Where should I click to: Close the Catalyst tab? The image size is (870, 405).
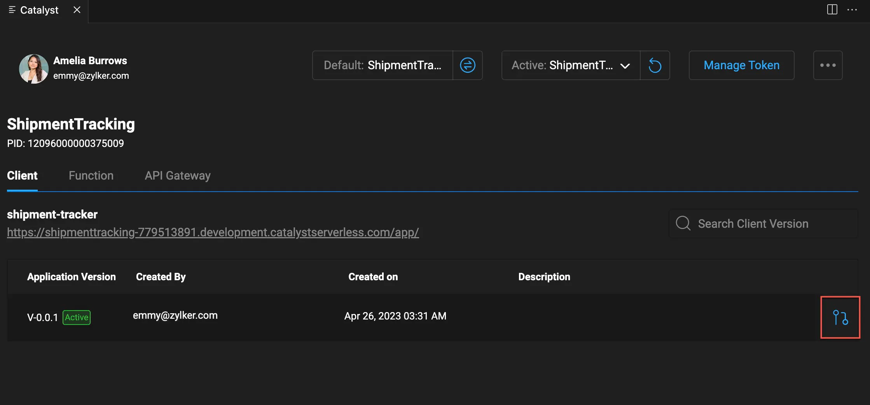77,10
